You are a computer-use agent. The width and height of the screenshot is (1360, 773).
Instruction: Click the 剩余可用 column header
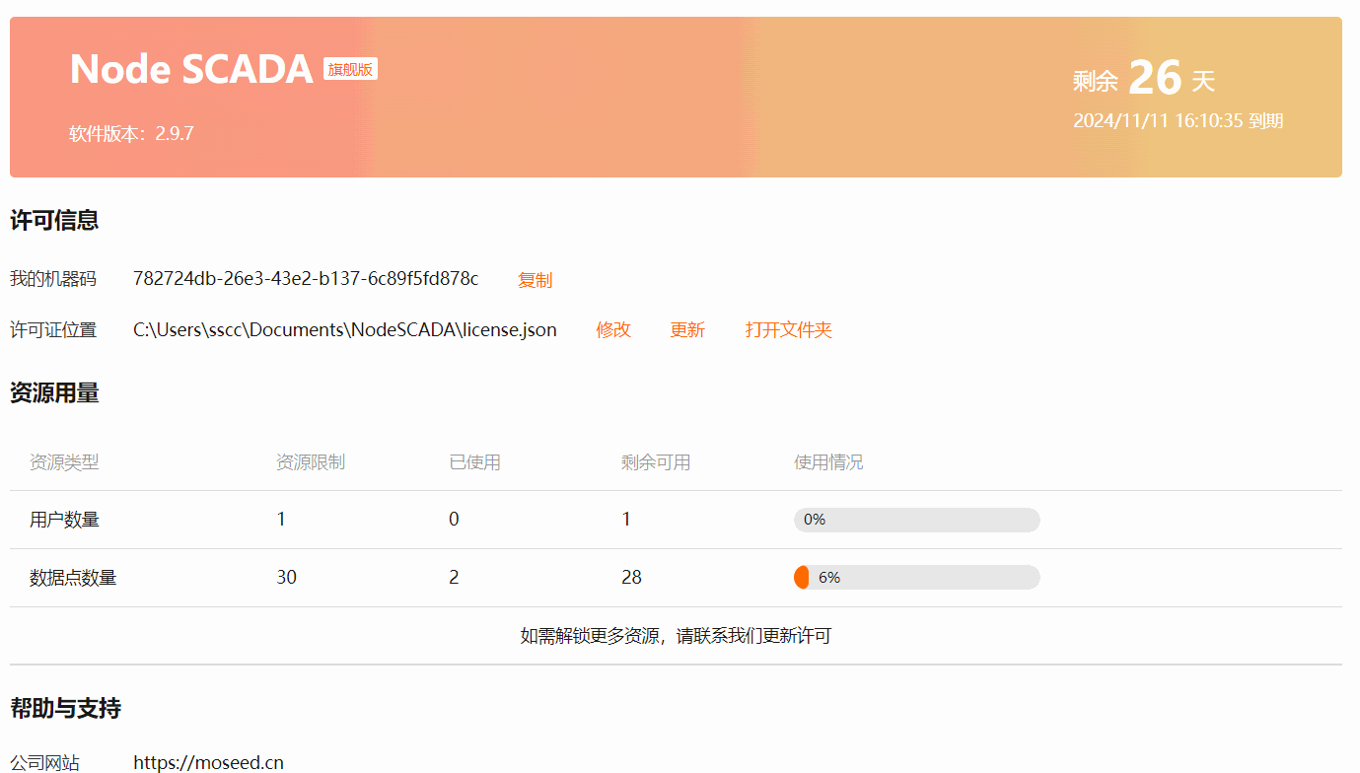656,462
